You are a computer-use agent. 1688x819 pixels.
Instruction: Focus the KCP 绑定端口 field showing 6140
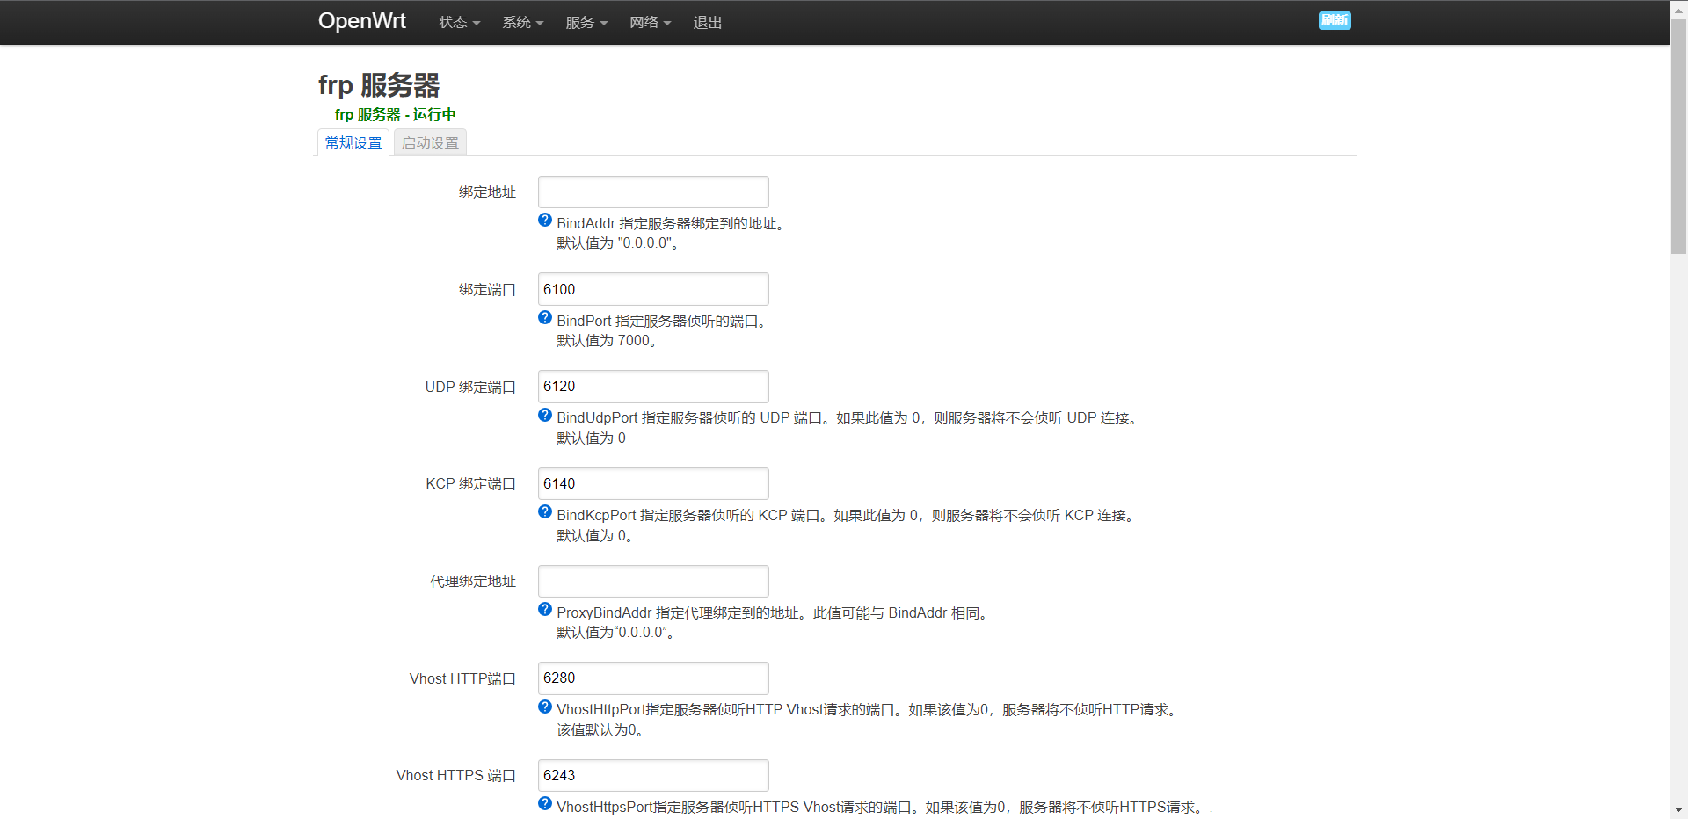pyautogui.click(x=653, y=484)
